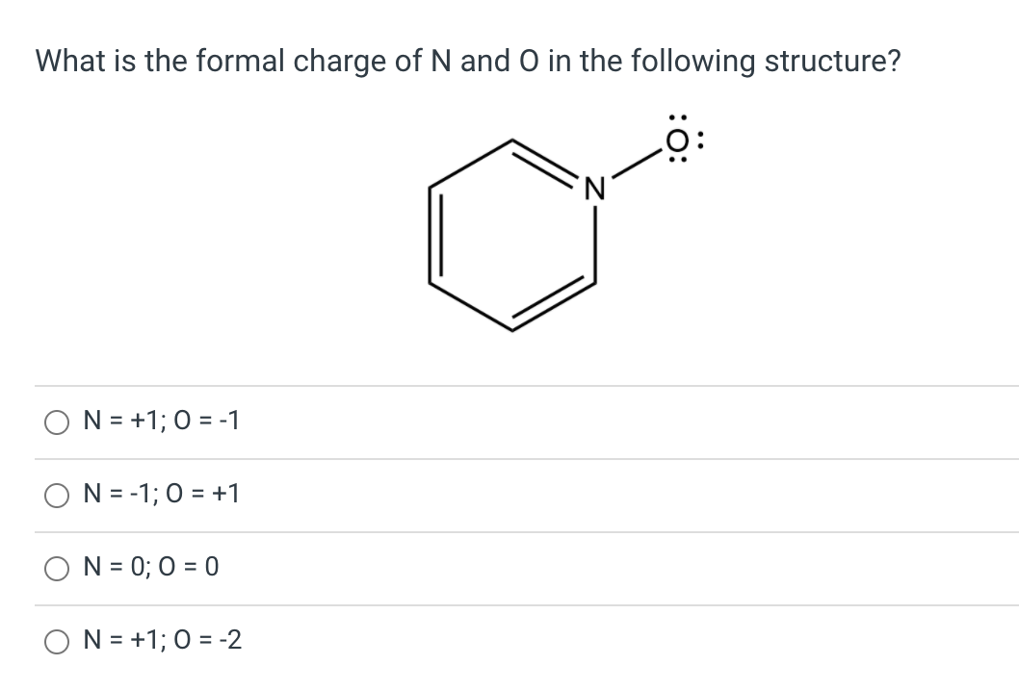Select the radio button for N = +1; O = -2

(57, 641)
